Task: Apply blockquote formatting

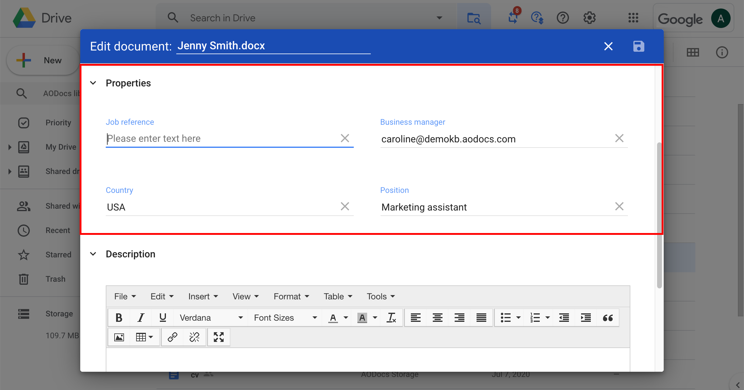Action: tap(608, 318)
